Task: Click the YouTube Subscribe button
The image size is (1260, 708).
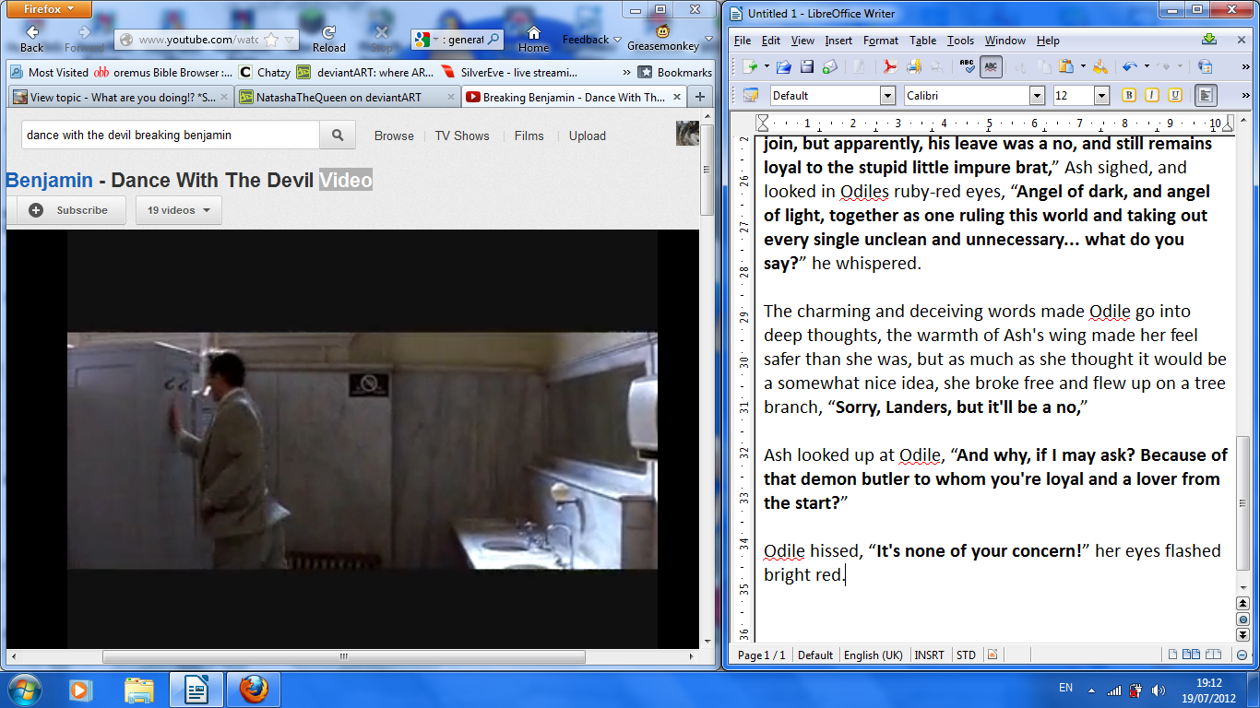Action: [69, 210]
